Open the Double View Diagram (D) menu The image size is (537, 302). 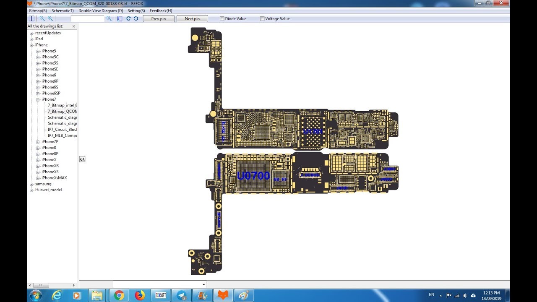point(101,10)
